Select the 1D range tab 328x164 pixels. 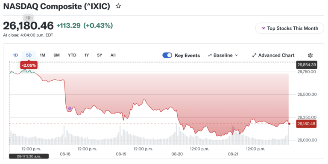[x=15, y=55]
